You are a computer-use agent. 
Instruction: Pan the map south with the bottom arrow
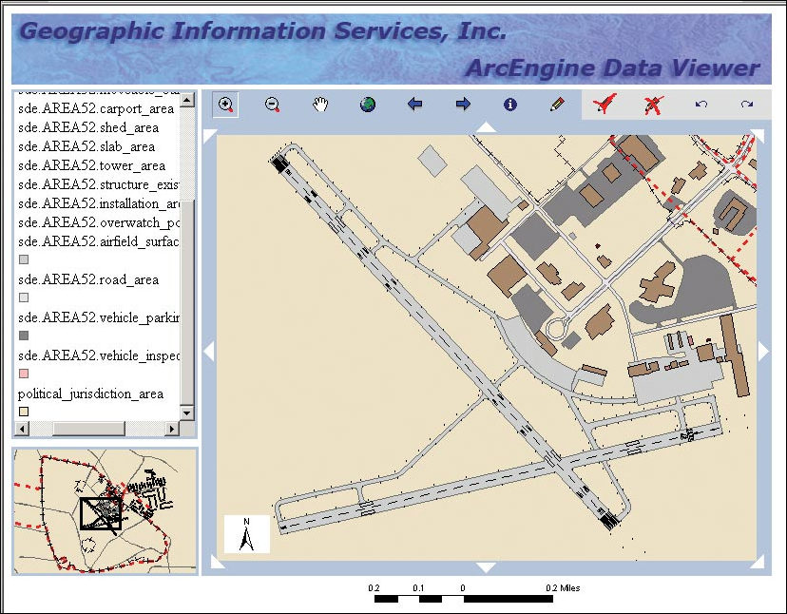click(486, 567)
